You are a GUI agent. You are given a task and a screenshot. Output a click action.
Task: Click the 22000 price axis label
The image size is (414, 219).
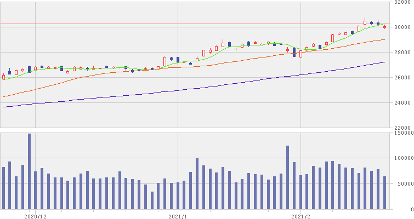[x=403, y=128]
